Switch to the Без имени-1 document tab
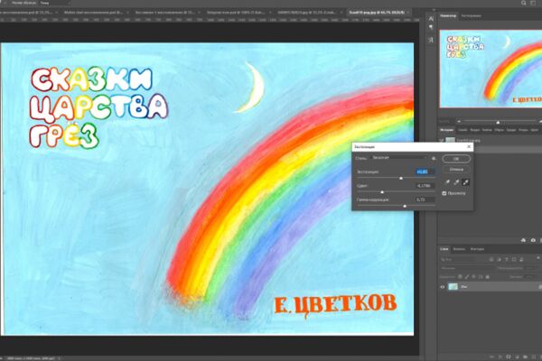Screen dimensions: 542x361 point(165,13)
